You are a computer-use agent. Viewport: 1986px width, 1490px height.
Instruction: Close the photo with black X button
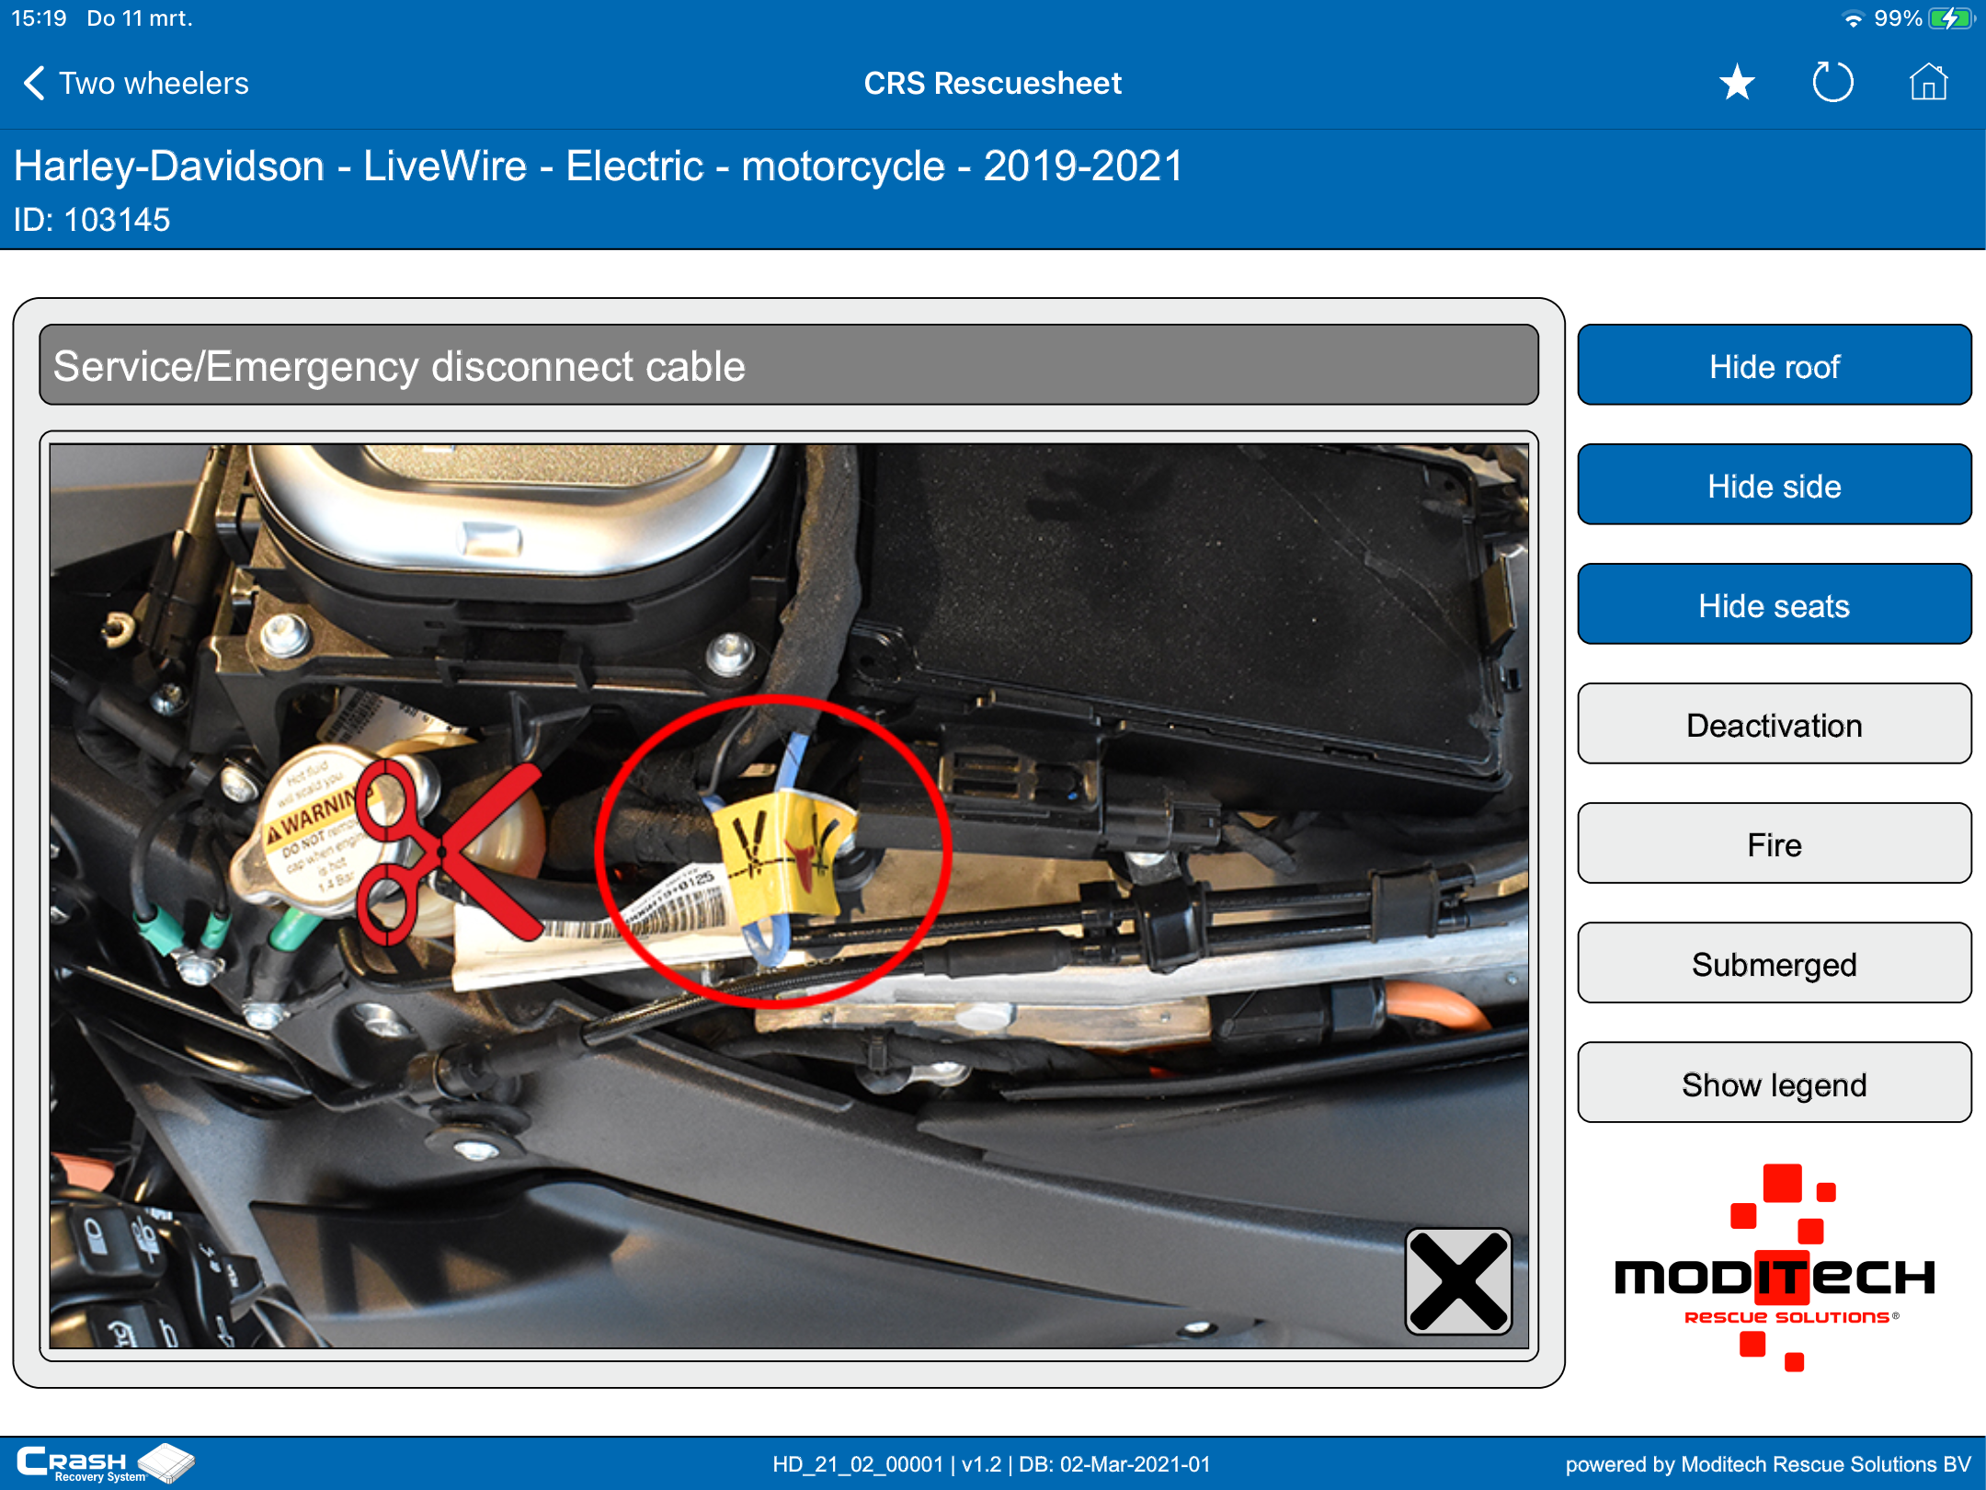pyautogui.click(x=1458, y=1281)
